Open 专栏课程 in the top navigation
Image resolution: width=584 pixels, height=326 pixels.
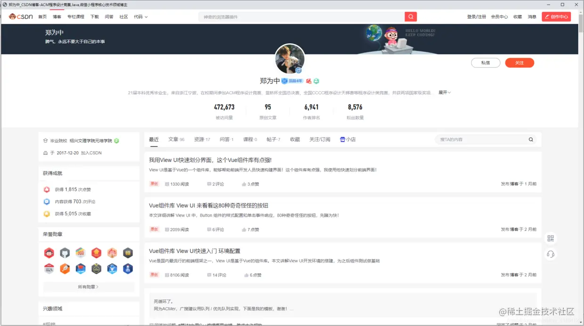coord(75,16)
